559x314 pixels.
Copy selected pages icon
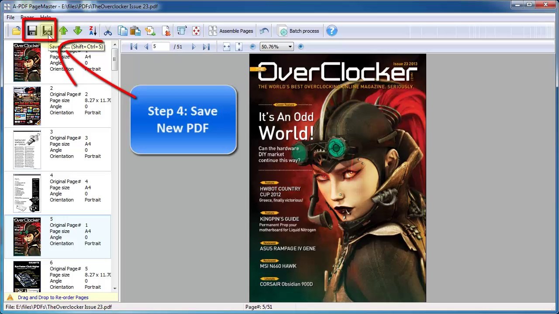click(123, 31)
